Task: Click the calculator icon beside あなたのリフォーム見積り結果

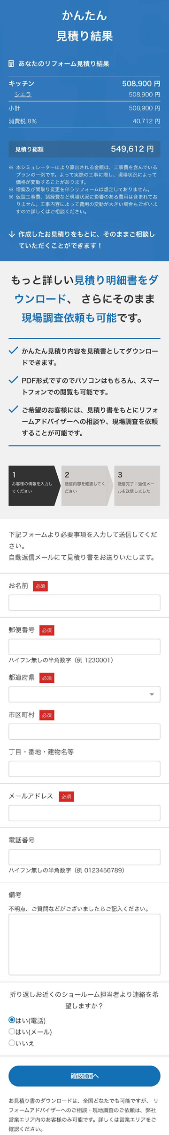Action: pos(11,64)
